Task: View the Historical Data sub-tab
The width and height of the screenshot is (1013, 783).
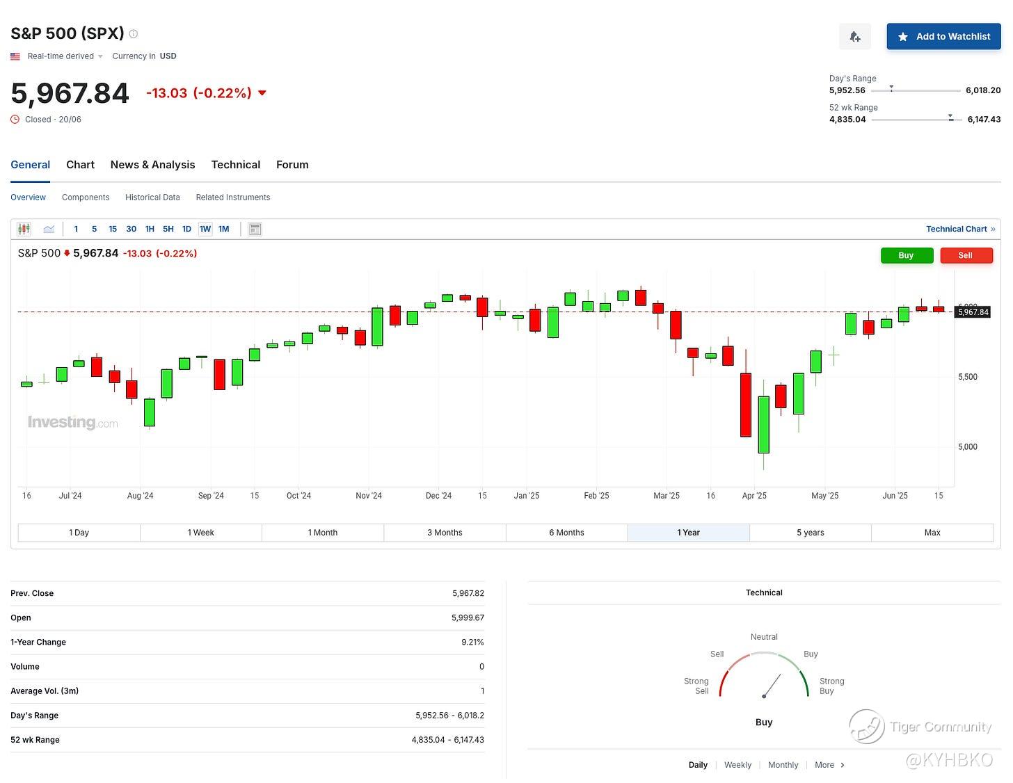Action: coord(152,197)
